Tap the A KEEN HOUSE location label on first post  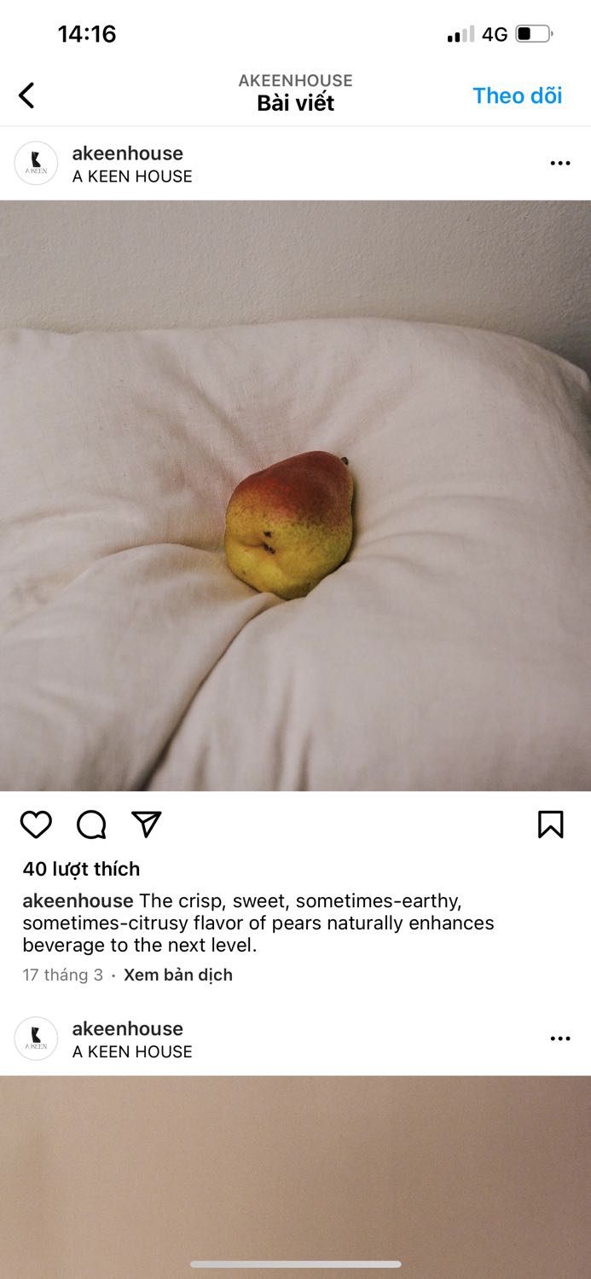(x=132, y=177)
